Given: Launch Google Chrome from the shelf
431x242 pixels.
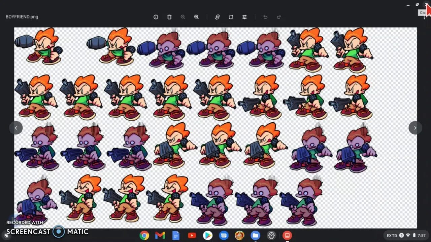Looking at the screenshot, I should [x=144, y=235].
